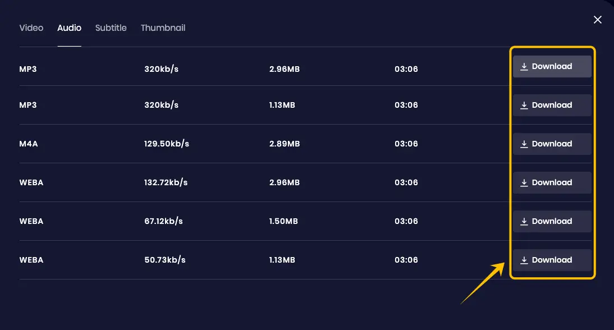The image size is (614, 330).
Task: Click the download arrow icon for WEBA 67.12kb/s
Action: click(x=524, y=222)
